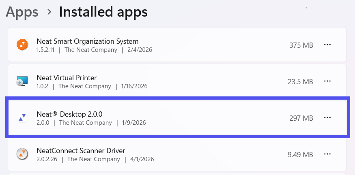Click the NeatConnect Scanner Driver icon
The height and width of the screenshot is (175, 355).
click(22, 154)
